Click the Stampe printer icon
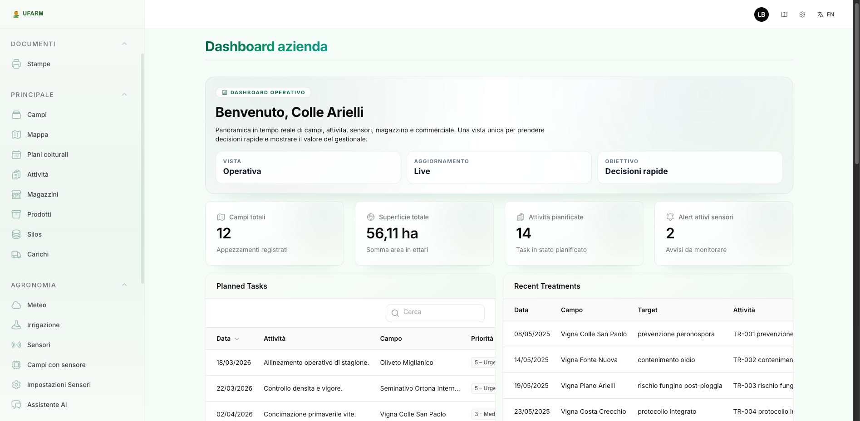This screenshot has height=421, width=860. 16,64
